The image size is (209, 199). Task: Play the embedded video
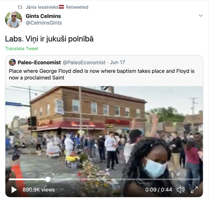(14, 190)
